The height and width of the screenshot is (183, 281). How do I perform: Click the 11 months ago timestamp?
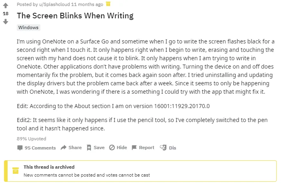click(x=87, y=4)
